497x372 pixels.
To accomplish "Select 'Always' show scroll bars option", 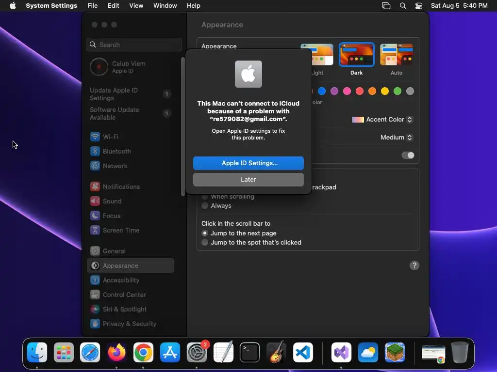I will coord(205,205).
